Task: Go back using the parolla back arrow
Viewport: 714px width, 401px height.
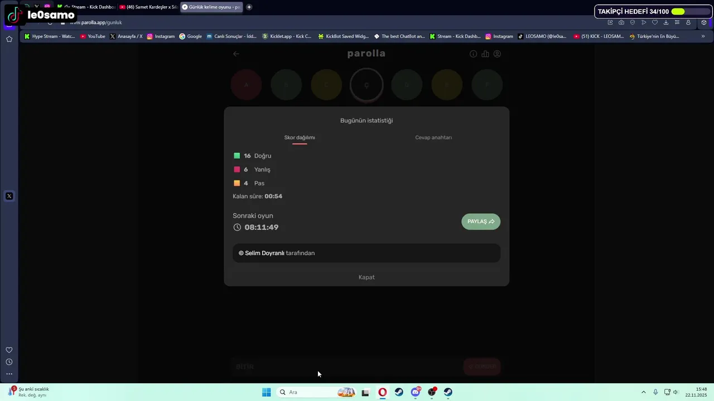Action: (x=236, y=54)
